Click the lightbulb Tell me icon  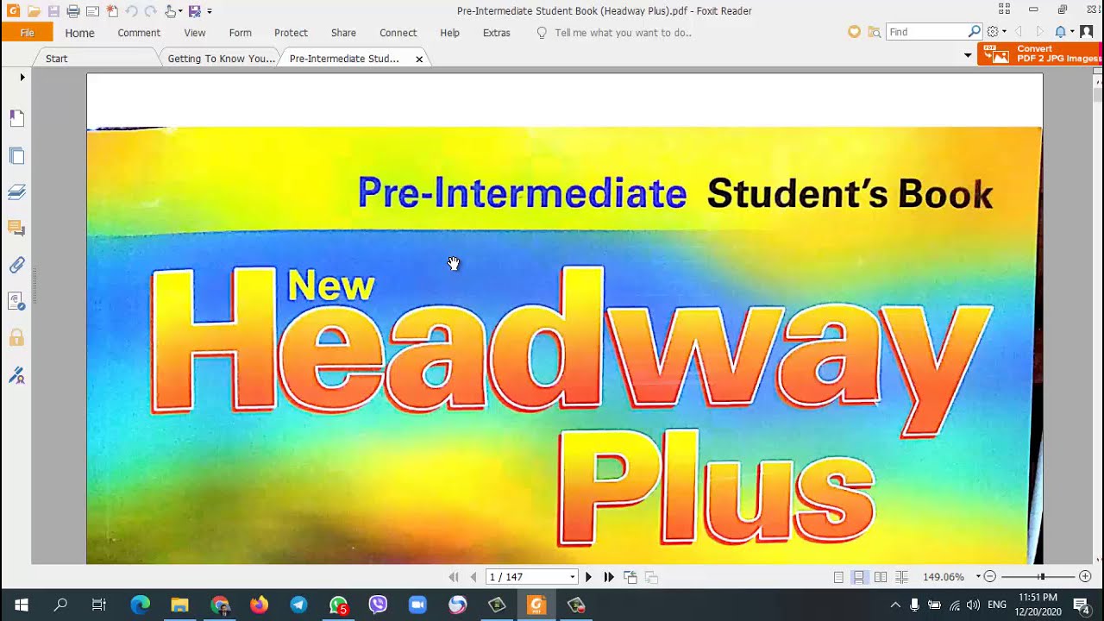[x=542, y=33]
